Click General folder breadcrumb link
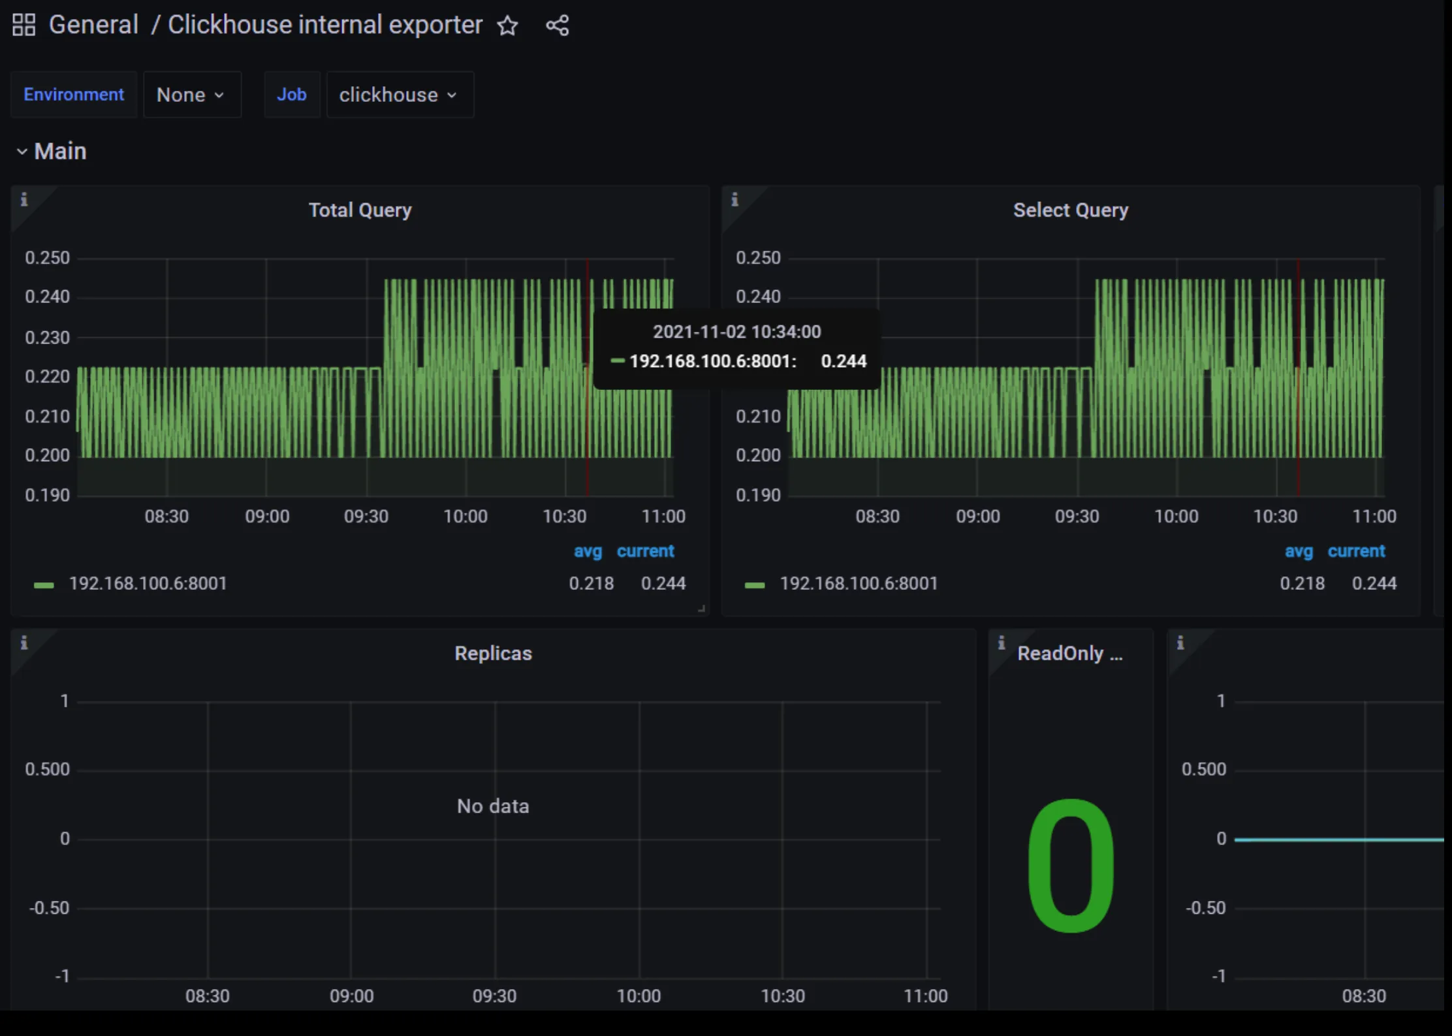 (93, 25)
